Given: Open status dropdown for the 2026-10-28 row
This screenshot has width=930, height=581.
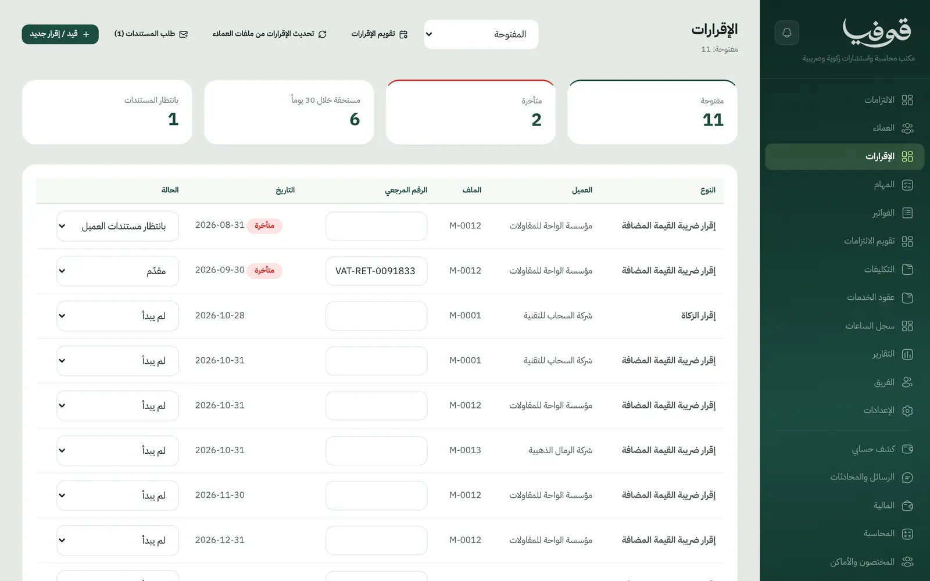Looking at the screenshot, I should (117, 316).
